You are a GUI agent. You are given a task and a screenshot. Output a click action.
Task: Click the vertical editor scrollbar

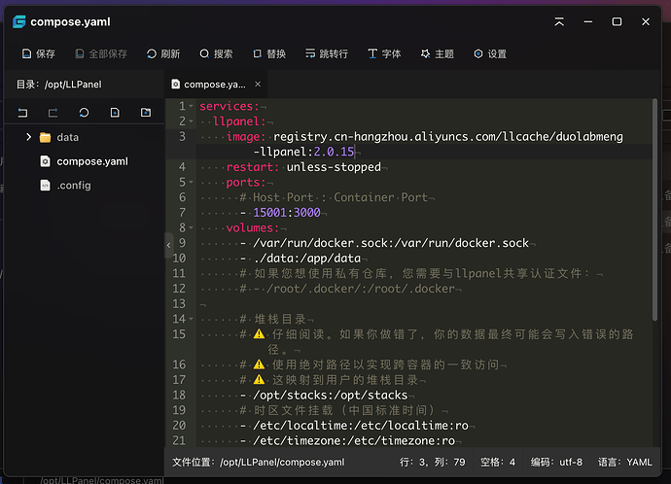(654, 210)
